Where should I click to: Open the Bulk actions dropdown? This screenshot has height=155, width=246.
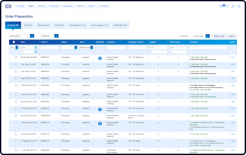point(22,36)
